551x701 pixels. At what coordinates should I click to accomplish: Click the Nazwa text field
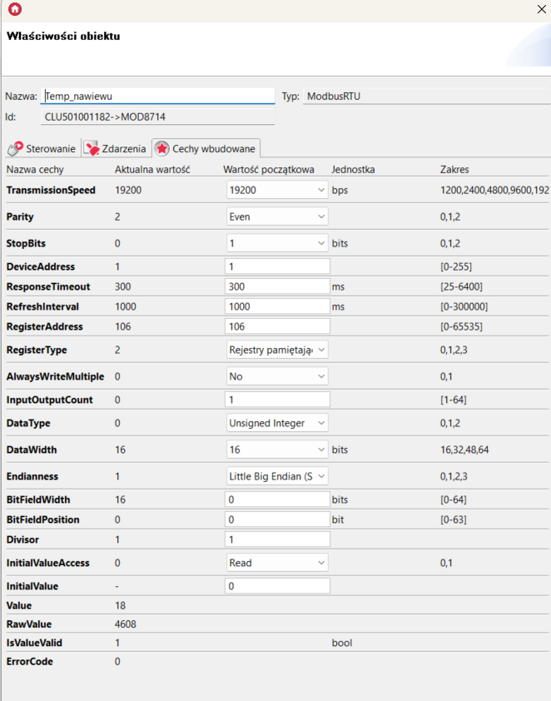click(157, 97)
